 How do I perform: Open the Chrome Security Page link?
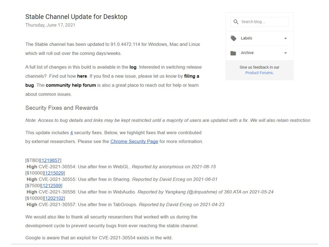pos(134,142)
